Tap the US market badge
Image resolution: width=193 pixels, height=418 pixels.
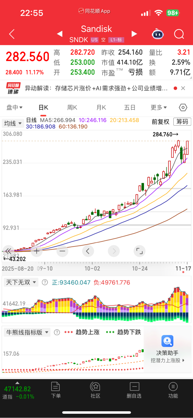94,40
